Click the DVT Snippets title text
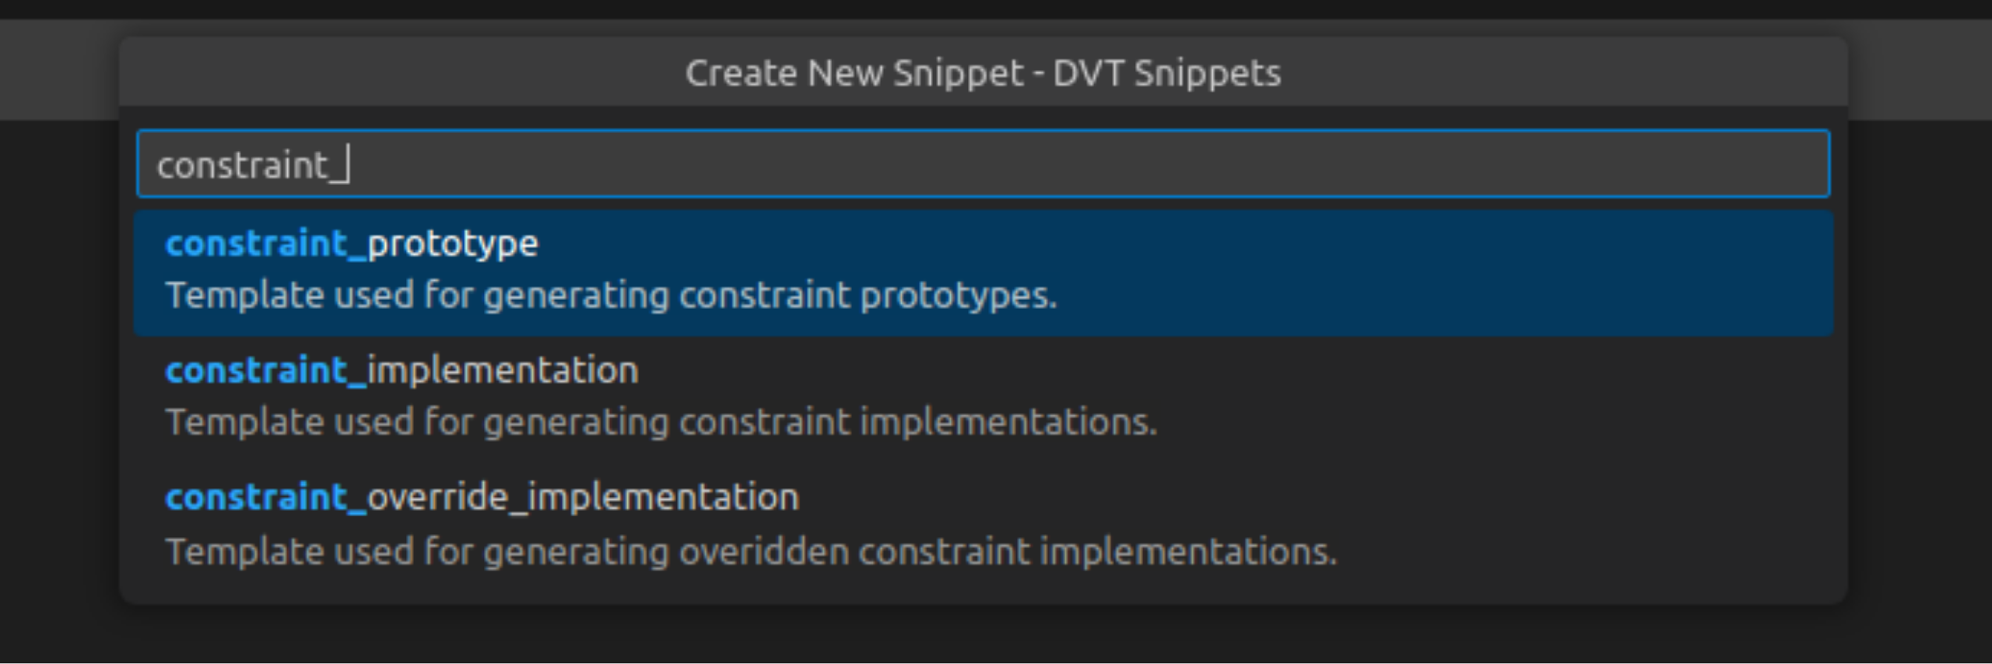Viewport: 1992px width, 664px height. 1167,74
